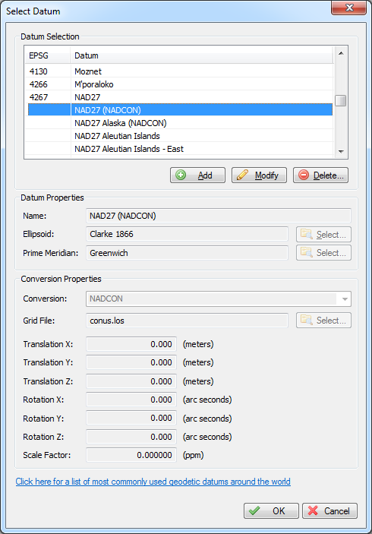Viewport: 372px width, 534px height.
Task: Click the datum list scrollbar thumb
Action: (341, 100)
